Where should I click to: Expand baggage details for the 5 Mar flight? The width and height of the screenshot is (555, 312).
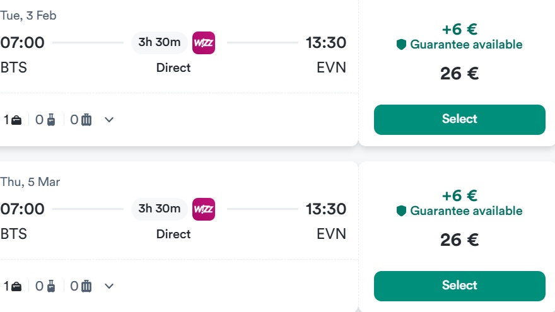[x=109, y=286]
